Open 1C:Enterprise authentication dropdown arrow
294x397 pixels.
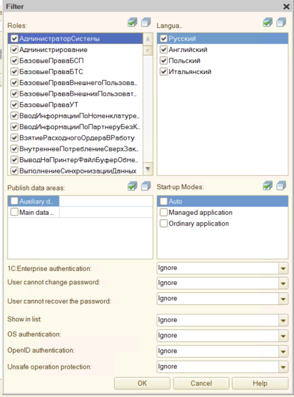click(x=283, y=268)
